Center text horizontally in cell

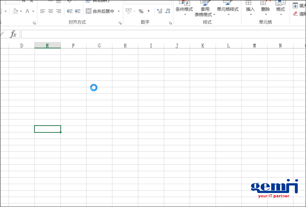51,11
